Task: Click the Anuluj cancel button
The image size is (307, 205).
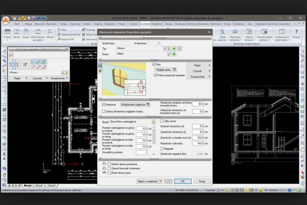Action: [202, 181]
